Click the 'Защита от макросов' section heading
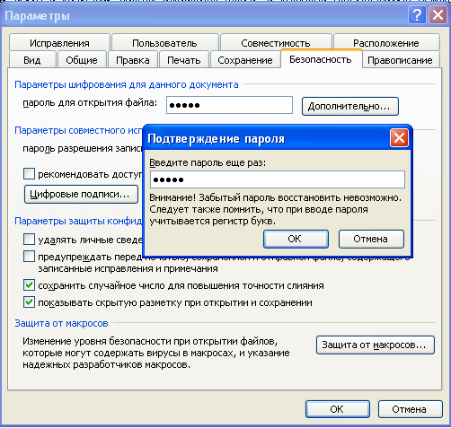Image resolution: width=451 pixels, height=428 pixels. point(61,323)
